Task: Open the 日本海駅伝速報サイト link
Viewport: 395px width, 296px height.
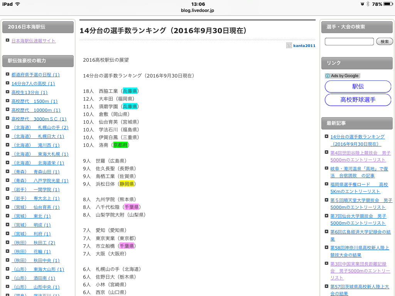Action: click(34, 41)
